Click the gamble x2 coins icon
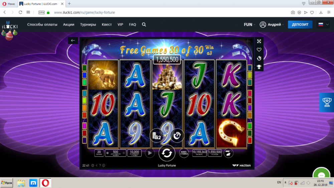 pyautogui.click(x=157, y=136)
